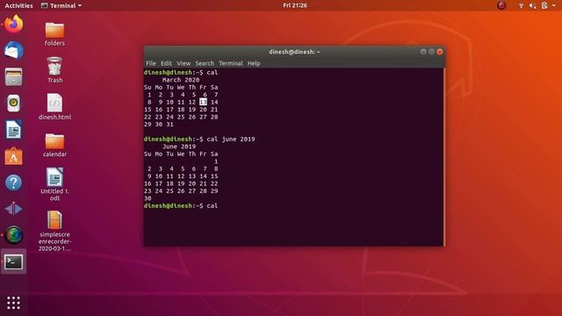Viewport: 562px width, 316px height.
Task: Click the last prompt line with 'cal'
Action: [181, 205]
